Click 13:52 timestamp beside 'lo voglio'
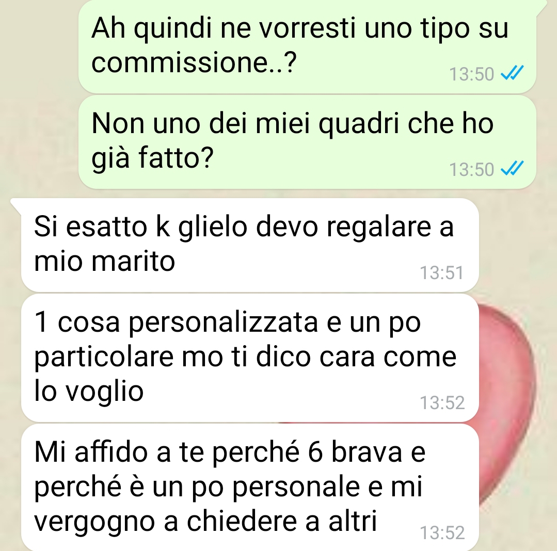The width and height of the screenshot is (557, 551). [442, 403]
